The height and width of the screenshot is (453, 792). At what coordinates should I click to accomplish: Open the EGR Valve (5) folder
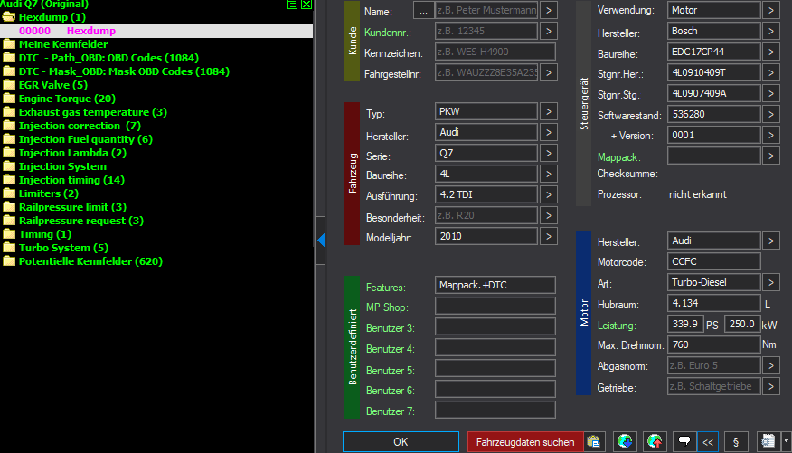(52, 85)
